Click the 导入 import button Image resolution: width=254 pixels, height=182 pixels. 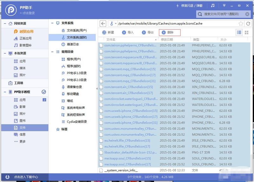[x=128, y=33]
